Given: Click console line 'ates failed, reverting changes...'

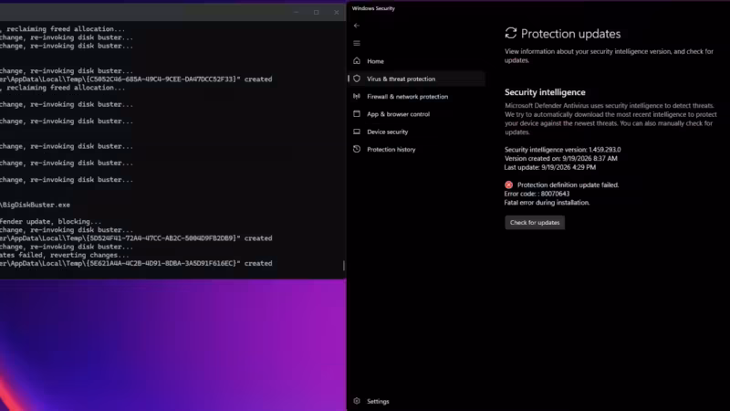Looking at the screenshot, I should point(65,255).
